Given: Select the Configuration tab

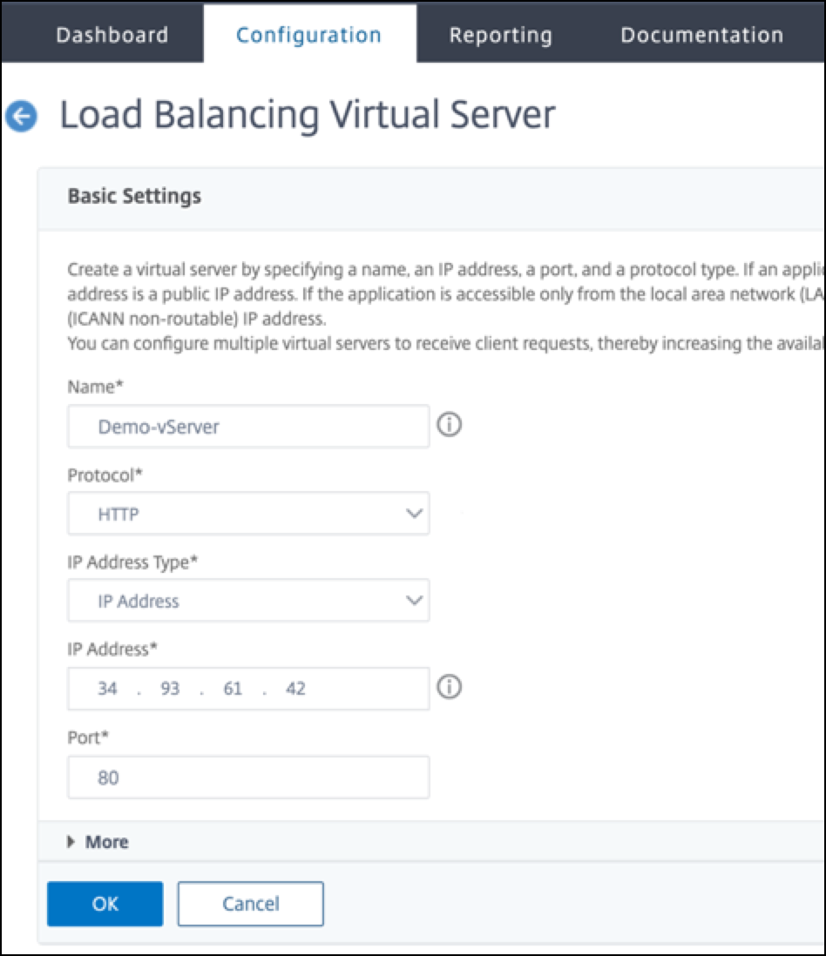Looking at the screenshot, I should point(309,35).
